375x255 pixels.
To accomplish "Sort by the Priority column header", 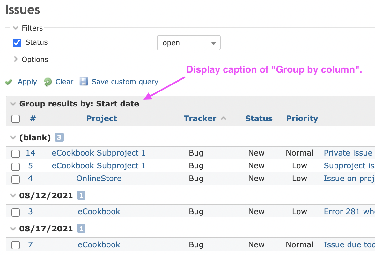I will (302, 118).
